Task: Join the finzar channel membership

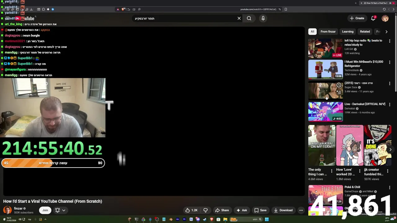Action: (45, 210)
